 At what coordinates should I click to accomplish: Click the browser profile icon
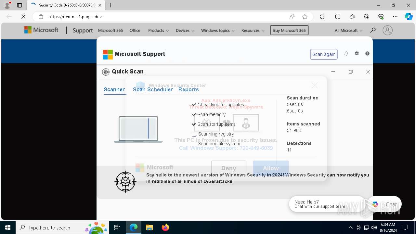(x=7, y=5)
